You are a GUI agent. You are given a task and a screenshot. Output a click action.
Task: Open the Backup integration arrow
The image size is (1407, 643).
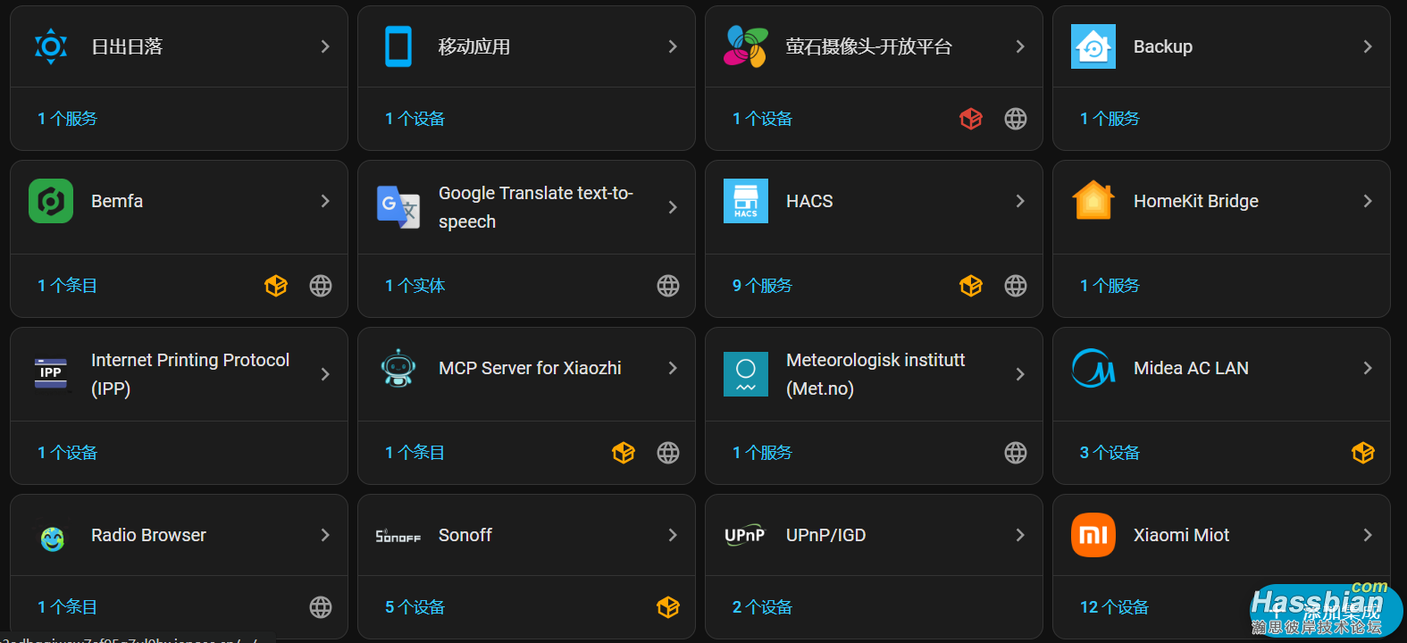point(1368,46)
